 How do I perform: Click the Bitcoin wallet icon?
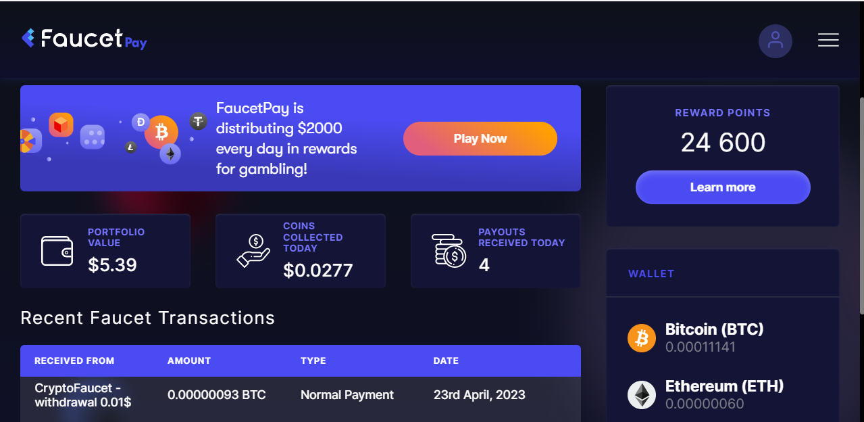(x=642, y=337)
